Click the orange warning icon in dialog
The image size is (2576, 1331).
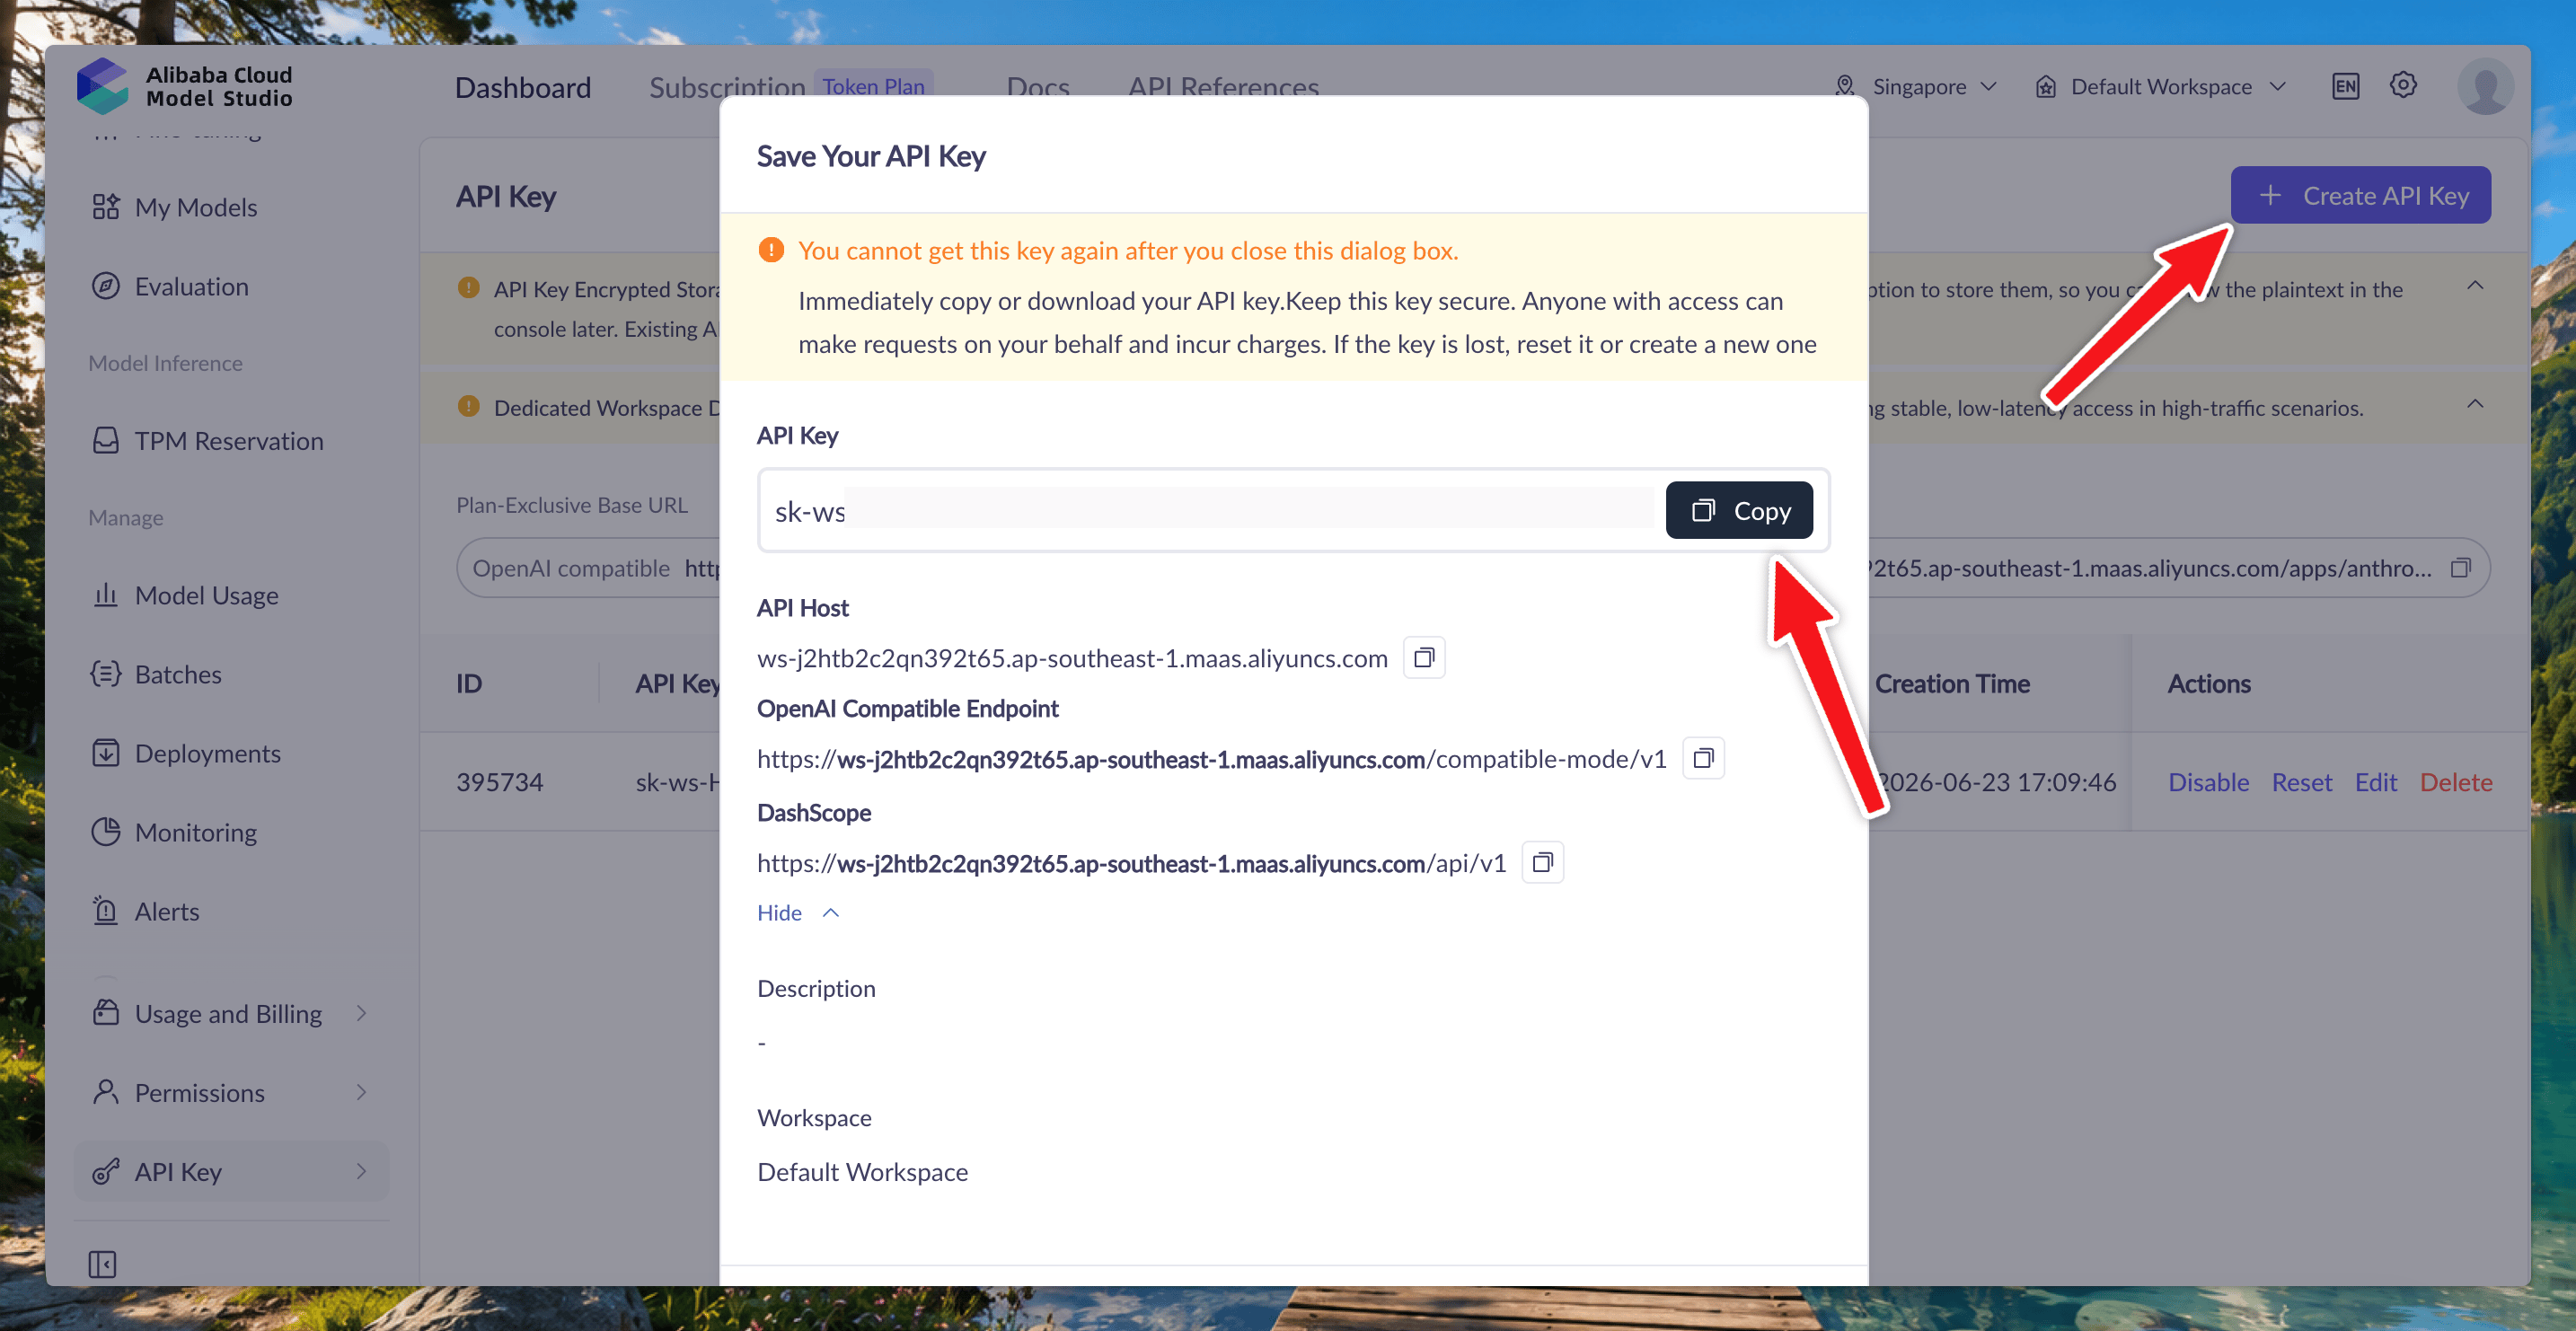pos(771,249)
